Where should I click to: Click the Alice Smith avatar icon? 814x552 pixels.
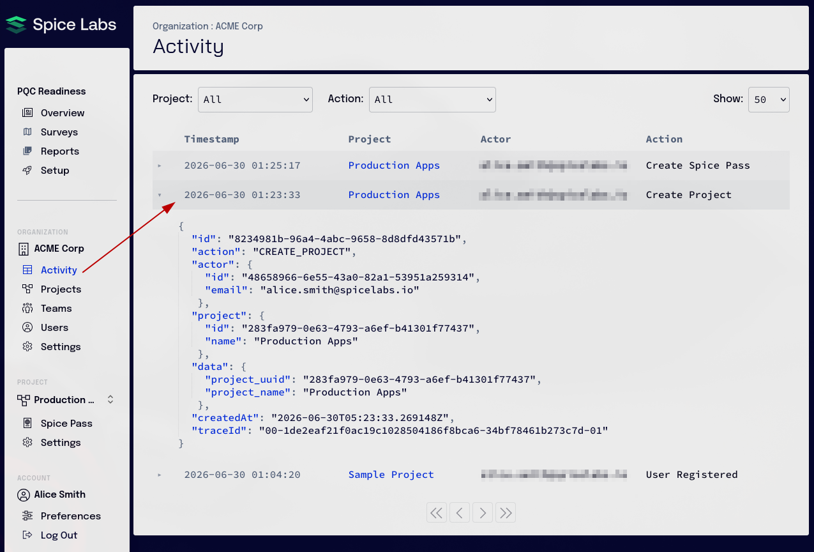tap(24, 495)
